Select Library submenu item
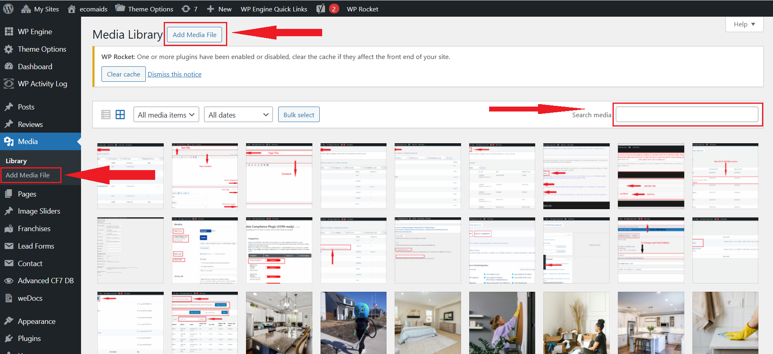Viewport: 773px width, 354px height. [16, 161]
